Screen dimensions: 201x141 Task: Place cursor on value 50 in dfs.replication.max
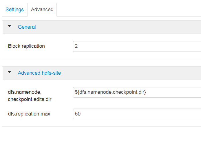pyautogui.click(x=78, y=114)
